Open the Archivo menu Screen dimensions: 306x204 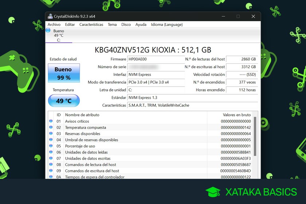pos(54,25)
